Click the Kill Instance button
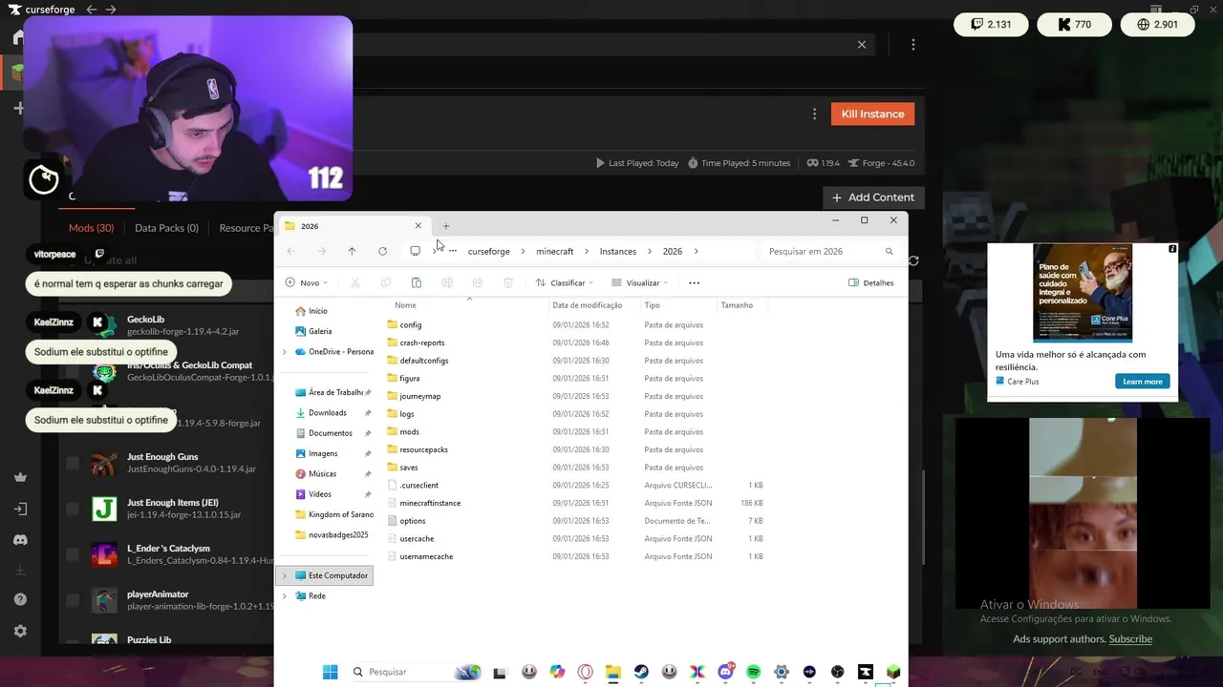Image resolution: width=1223 pixels, height=687 pixels. 872,114
